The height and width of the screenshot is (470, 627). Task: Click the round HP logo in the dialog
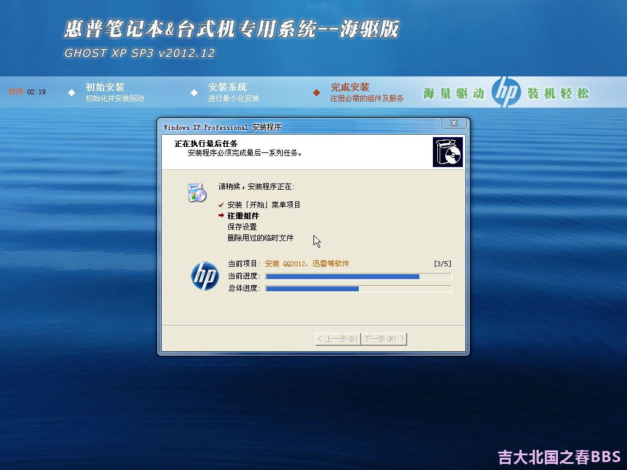click(205, 276)
